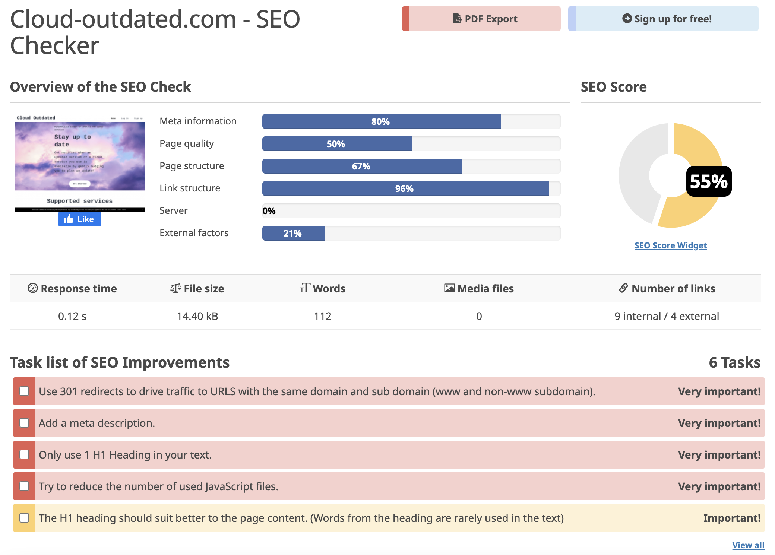Click the arrow icon beside Sign up
Image resolution: width=775 pixels, height=555 pixels.
[x=627, y=18]
